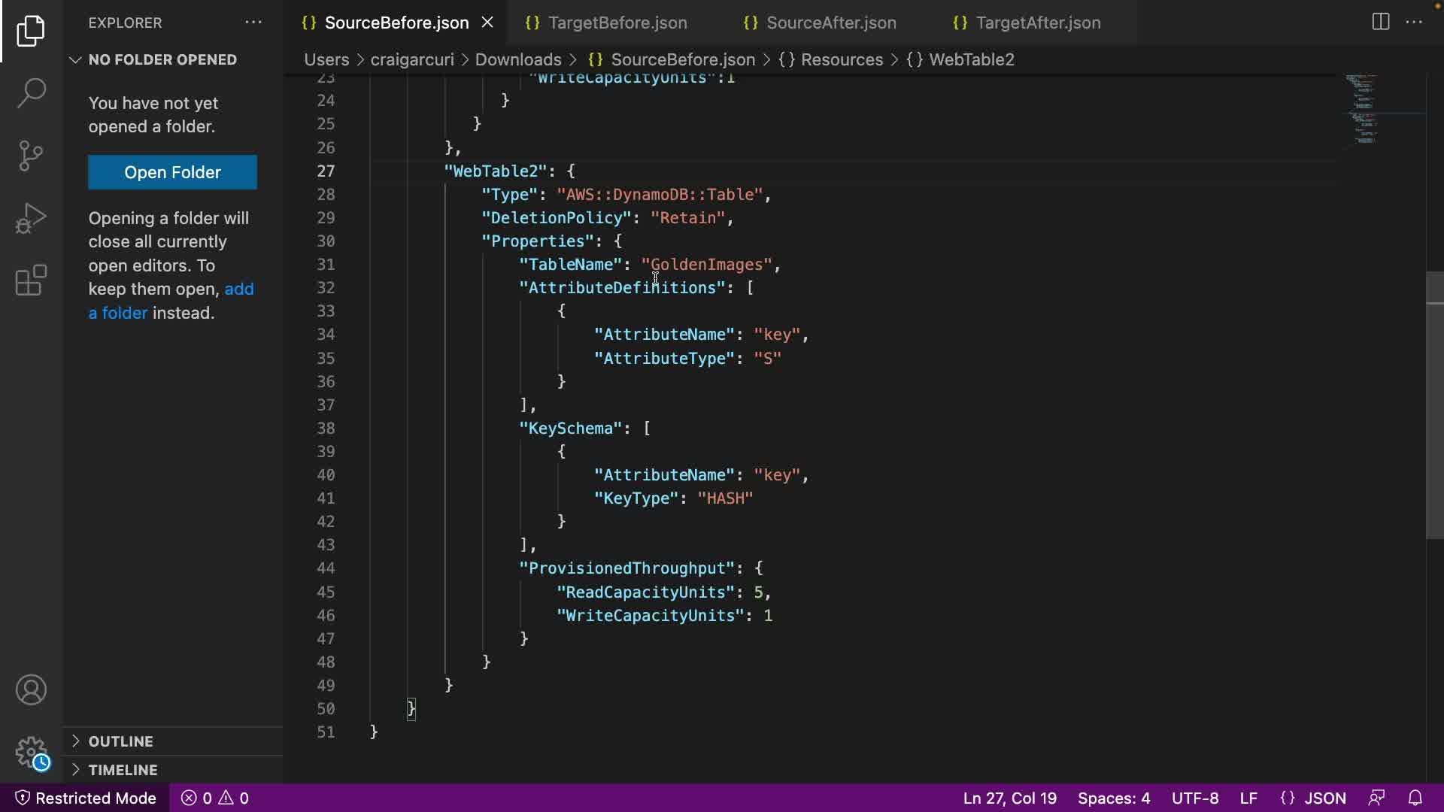Open the Accounts menu icon
The height and width of the screenshot is (812, 1444).
pos(31,689)
